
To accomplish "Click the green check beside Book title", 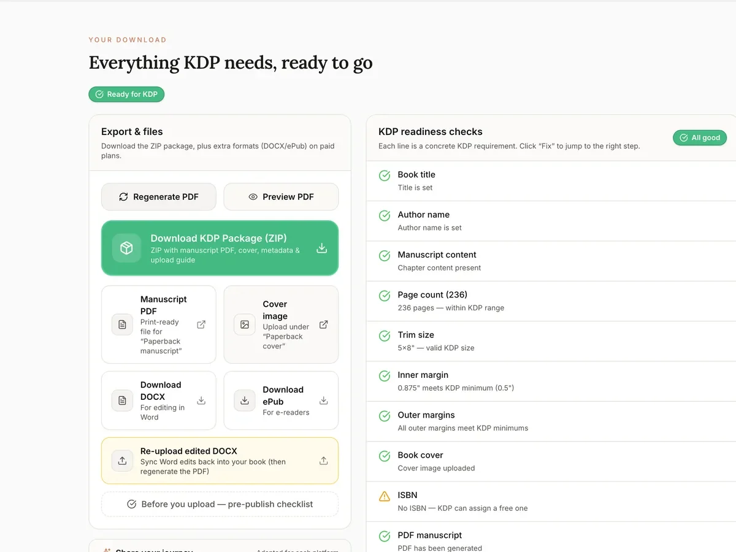I will pos(385,176).
